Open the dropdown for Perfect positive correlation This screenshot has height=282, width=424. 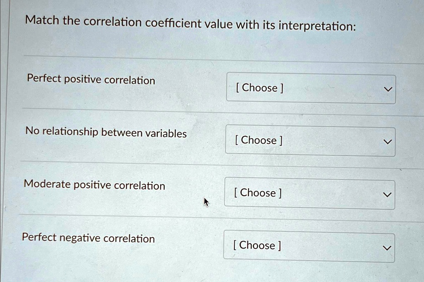pos(311,88)
